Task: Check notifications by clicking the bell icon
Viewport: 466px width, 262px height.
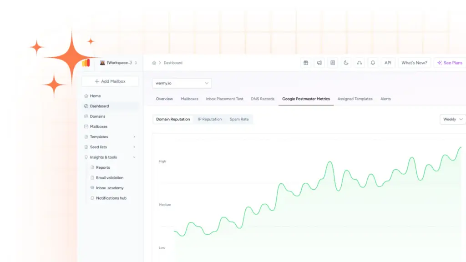Action: (373, 62)
